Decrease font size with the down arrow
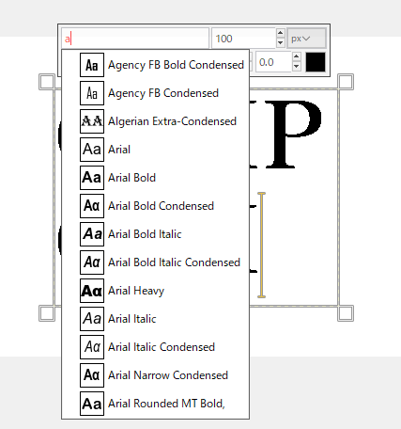The height and width of the screenshot is (429, 401). pyautogui.click(x=281, y=42)
